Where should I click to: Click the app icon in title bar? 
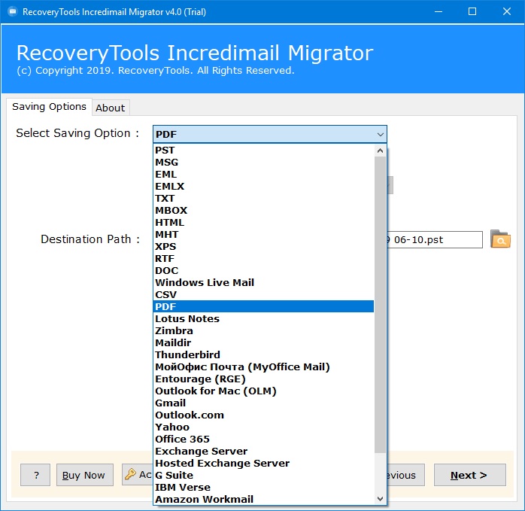tap(12, 12)
